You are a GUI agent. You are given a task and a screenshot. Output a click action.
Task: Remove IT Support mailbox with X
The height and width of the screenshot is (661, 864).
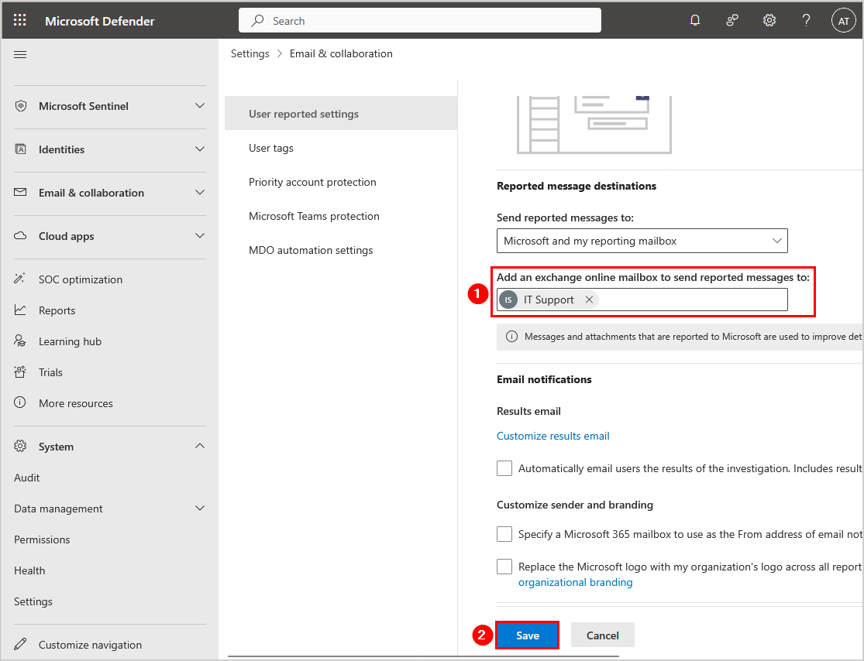point(589,300)
